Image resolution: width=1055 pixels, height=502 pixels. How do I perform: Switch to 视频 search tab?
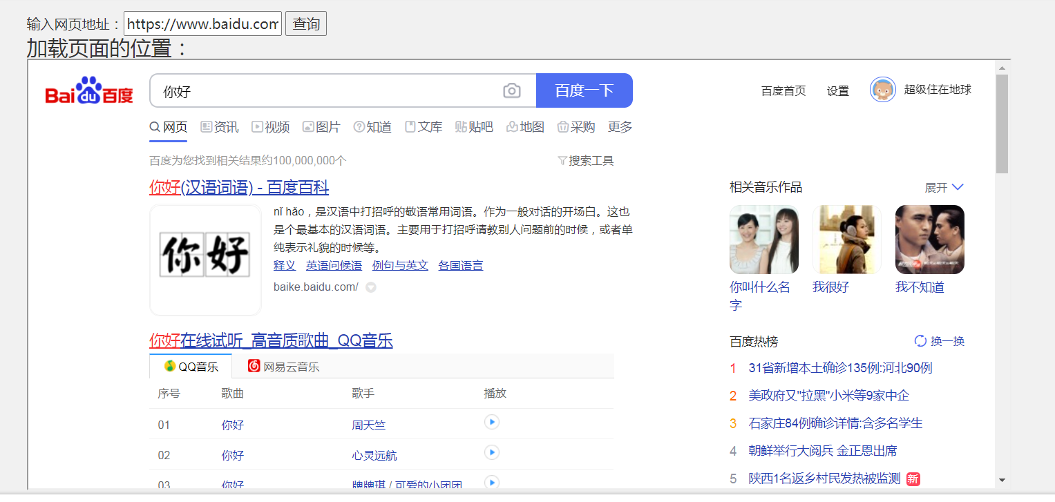tap(271, 127)
